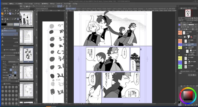The image size is (198, 107).
Task: Adjust the layer opacity slider
Action: (x=192, y=25)
